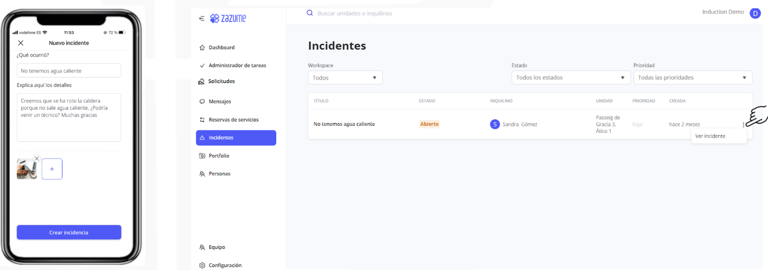This screenshot has width=768, height=270.
Task: Add another photo with the plus button
Action: 52,169
